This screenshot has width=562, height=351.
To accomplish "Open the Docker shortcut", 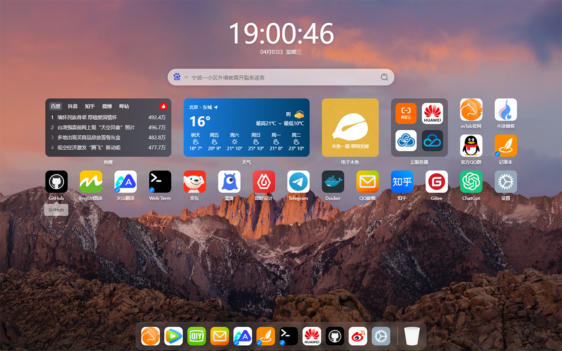I will pyautogui.click(x=333, y=182).
